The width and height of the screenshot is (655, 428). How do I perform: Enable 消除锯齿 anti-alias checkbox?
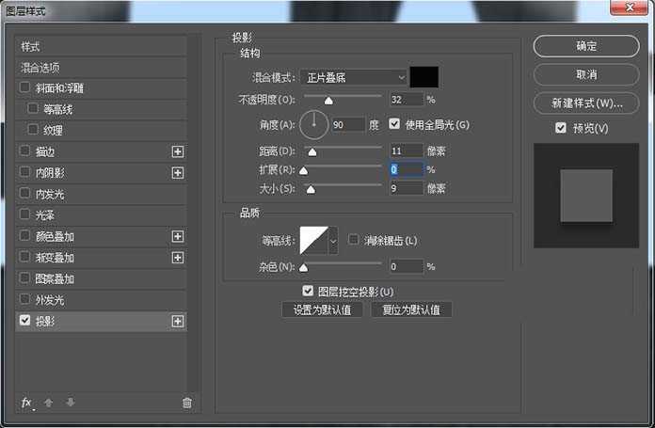(x=354, y=240)
